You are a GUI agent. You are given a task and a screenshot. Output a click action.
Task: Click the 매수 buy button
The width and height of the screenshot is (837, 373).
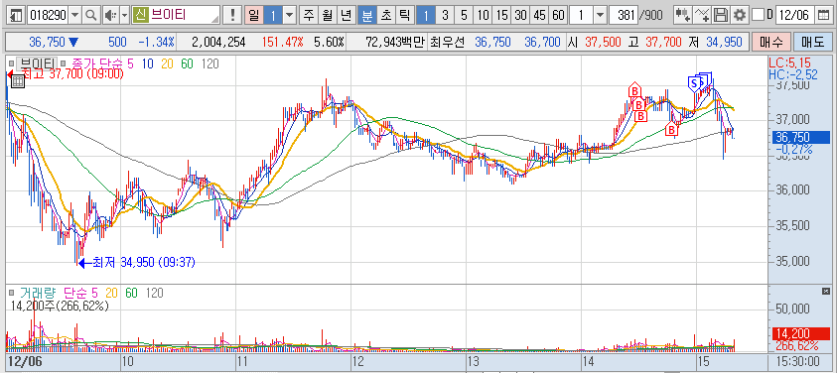click(x=770, y=42)
